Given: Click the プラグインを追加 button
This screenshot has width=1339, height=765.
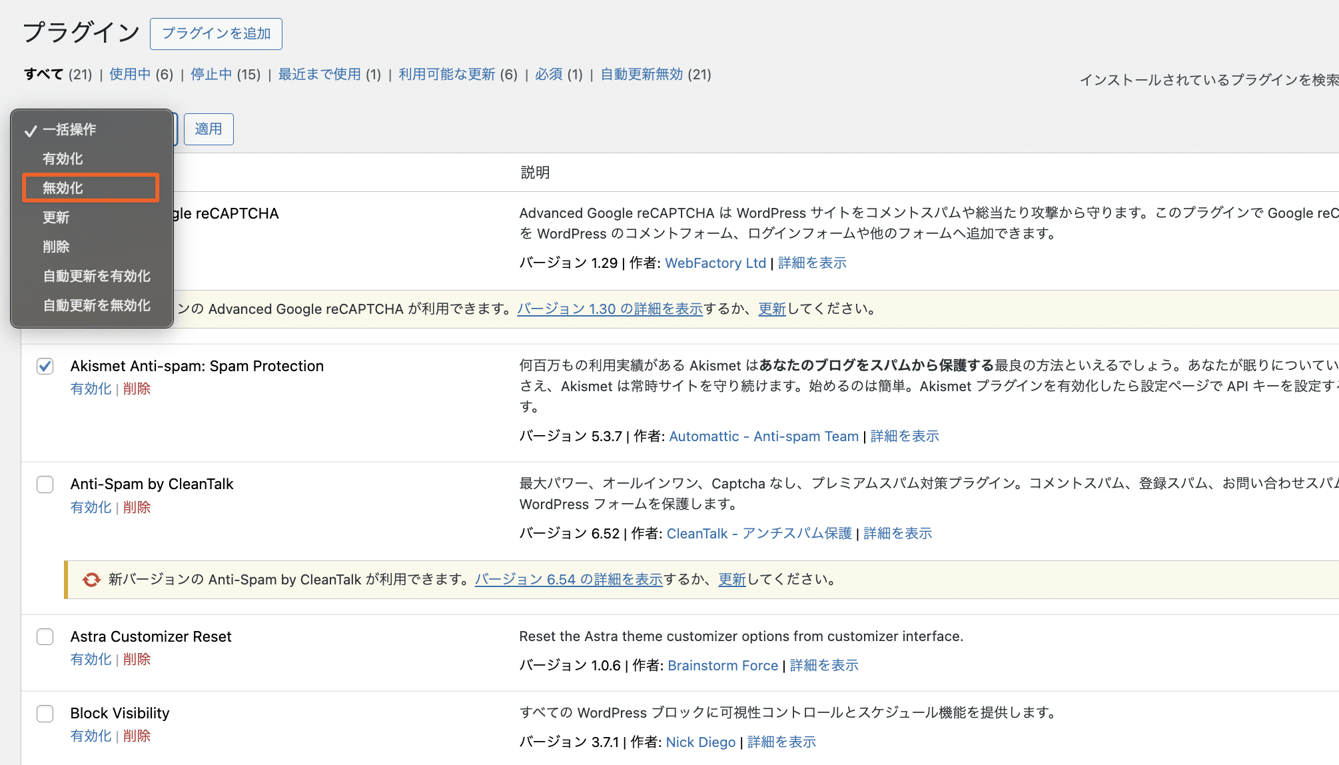Looking at the screenshot, I should [216, 33].
